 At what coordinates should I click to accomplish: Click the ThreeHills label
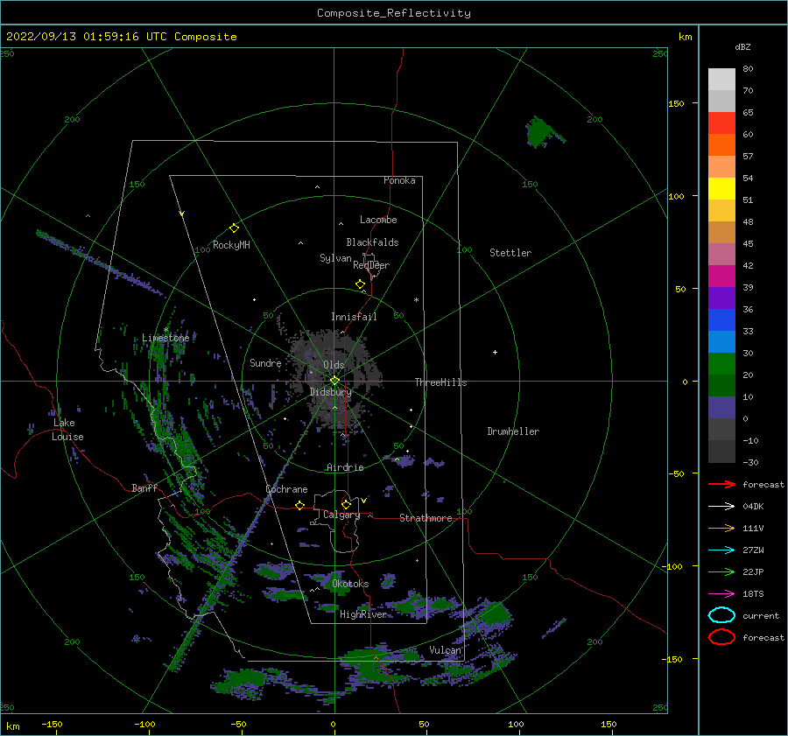440,382
